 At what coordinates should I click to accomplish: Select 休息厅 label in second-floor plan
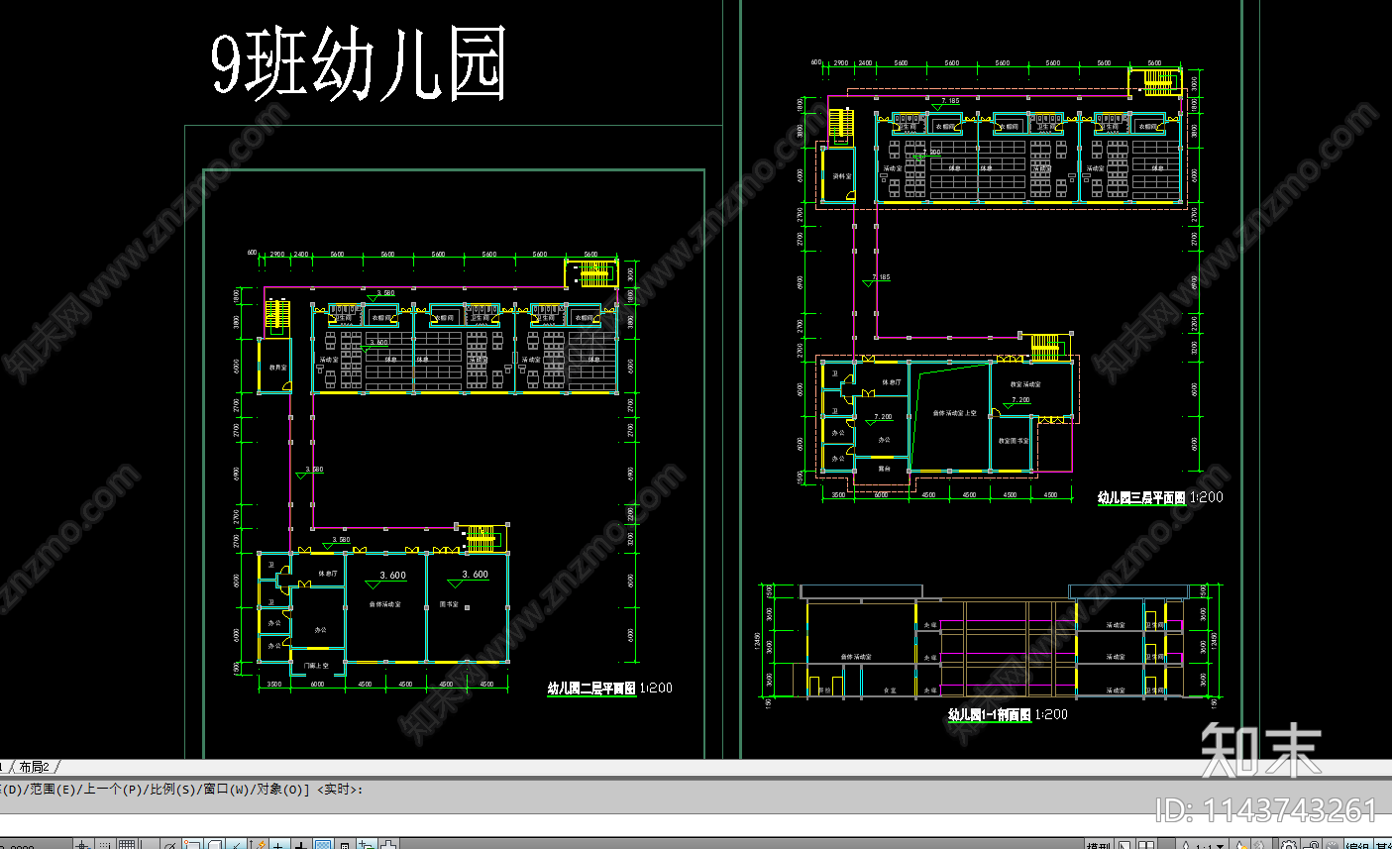coord(328,574)
